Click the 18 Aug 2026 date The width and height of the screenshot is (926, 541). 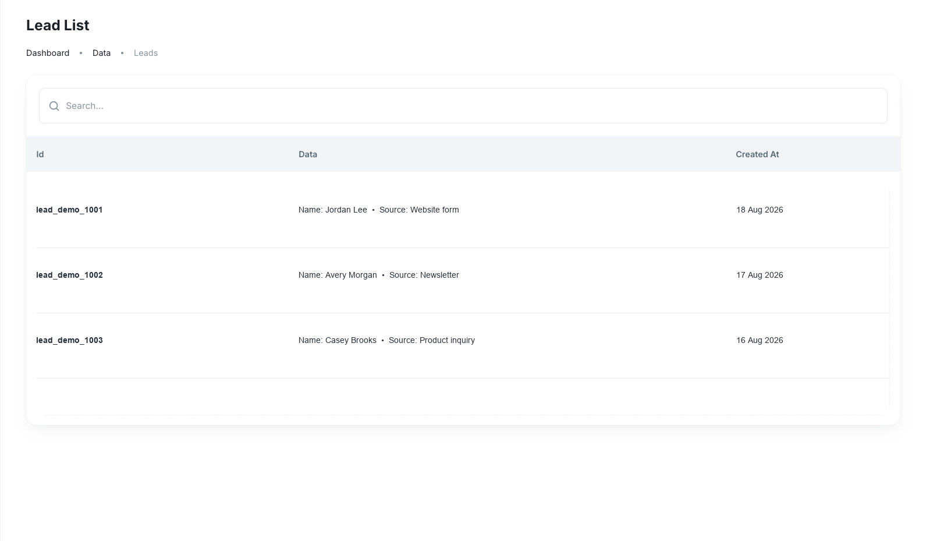760,210
